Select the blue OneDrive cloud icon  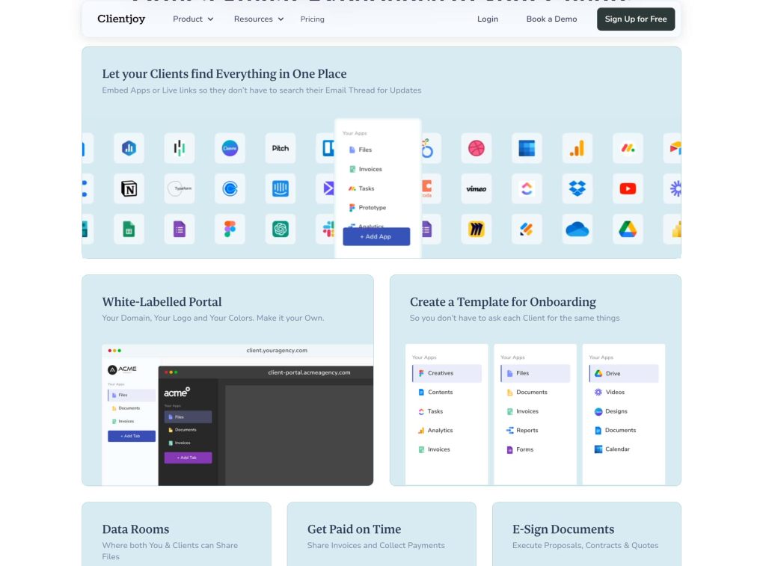tap(577, 229)
